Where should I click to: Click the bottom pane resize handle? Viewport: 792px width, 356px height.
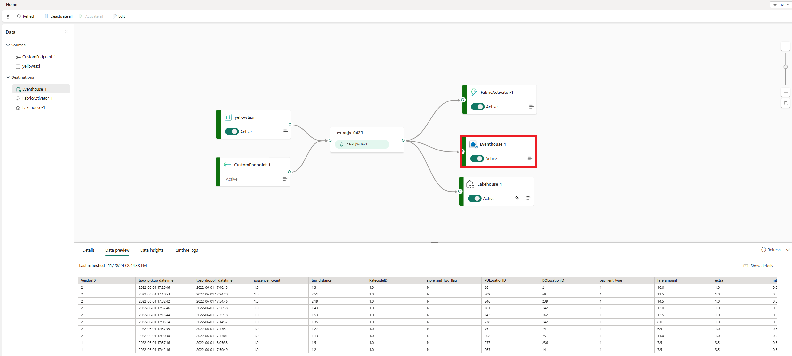coord(435,242)
